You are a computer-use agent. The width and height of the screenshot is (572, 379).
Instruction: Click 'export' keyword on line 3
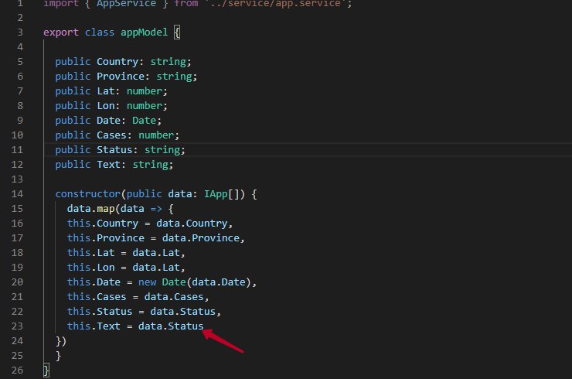[61, 32]
